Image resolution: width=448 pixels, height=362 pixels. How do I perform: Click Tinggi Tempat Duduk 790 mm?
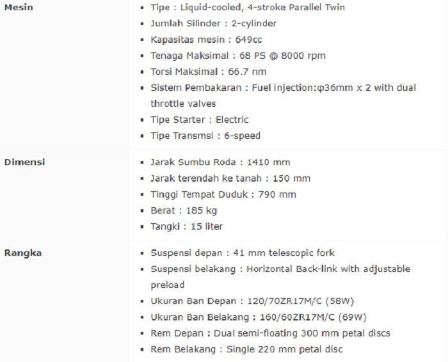pos(223,194)
